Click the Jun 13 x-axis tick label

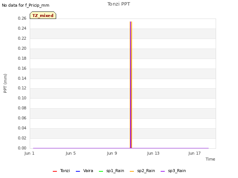[x=153, y=153]
